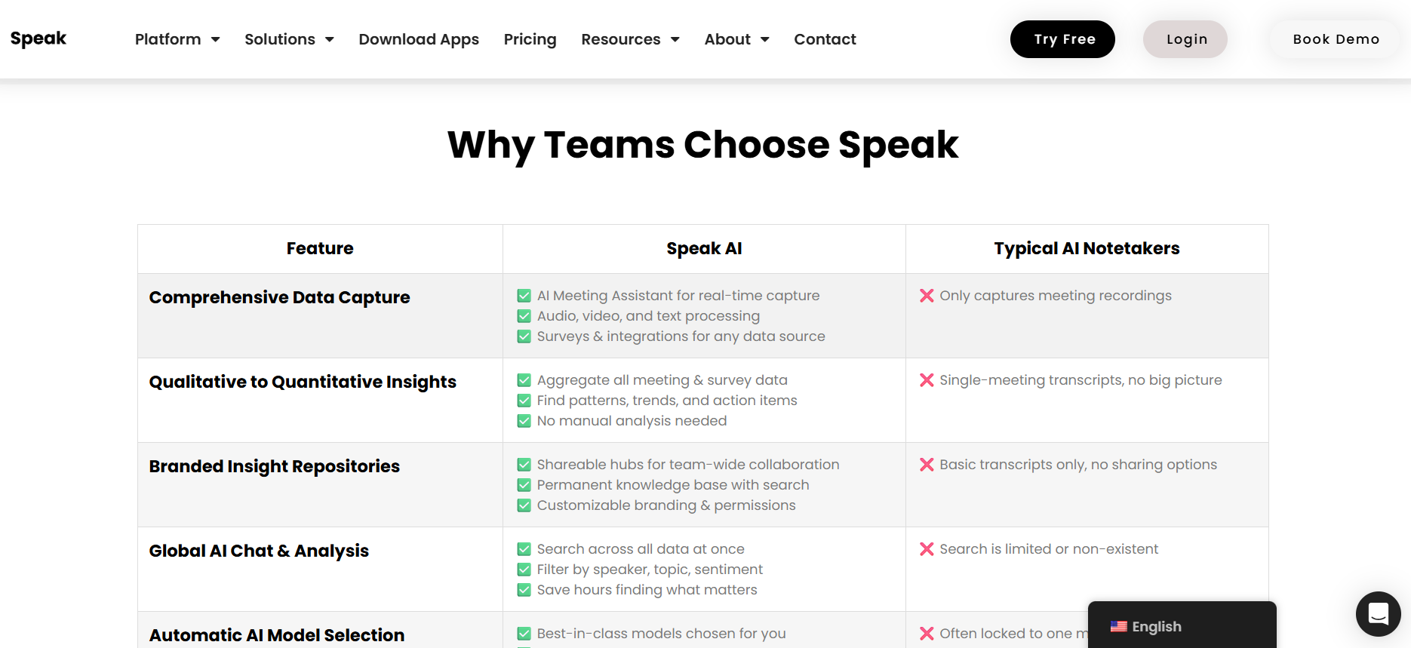
Task: Click the 'Typical AI Notetakers' column header
Action: pyautogui.click(x=1087, y=249)
